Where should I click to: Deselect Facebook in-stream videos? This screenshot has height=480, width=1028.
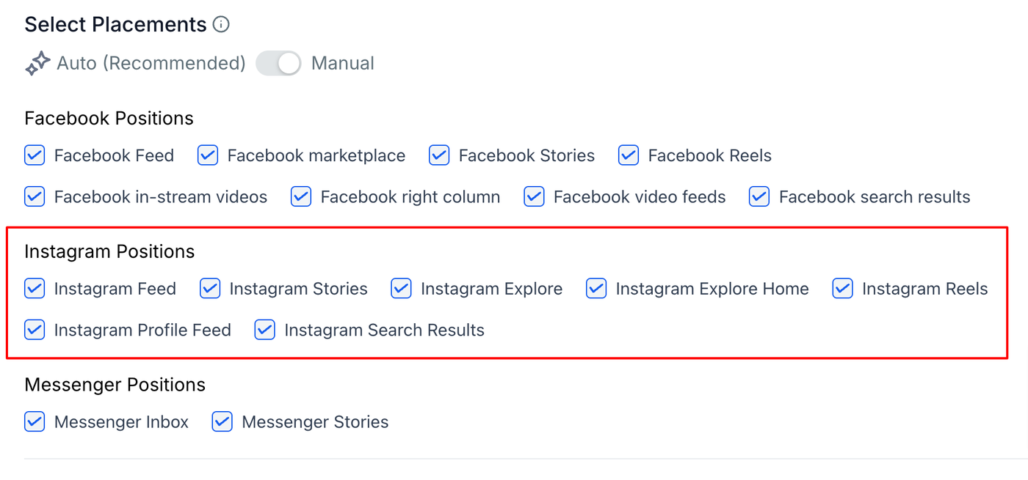click(x=35, y=197)
